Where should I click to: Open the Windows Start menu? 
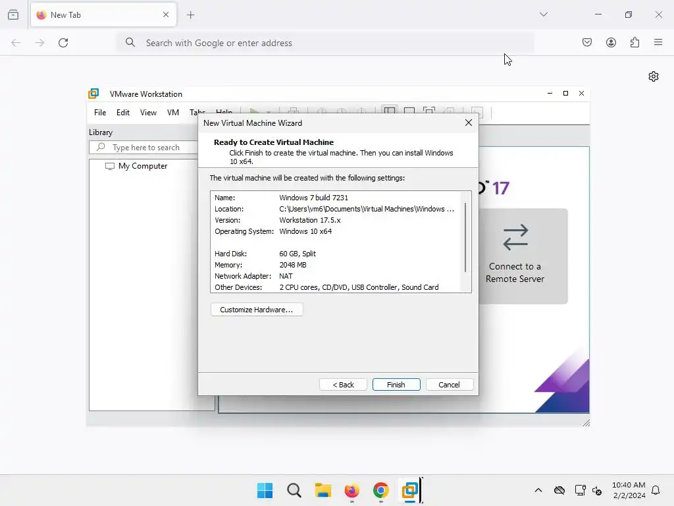(x=265, y=490)
